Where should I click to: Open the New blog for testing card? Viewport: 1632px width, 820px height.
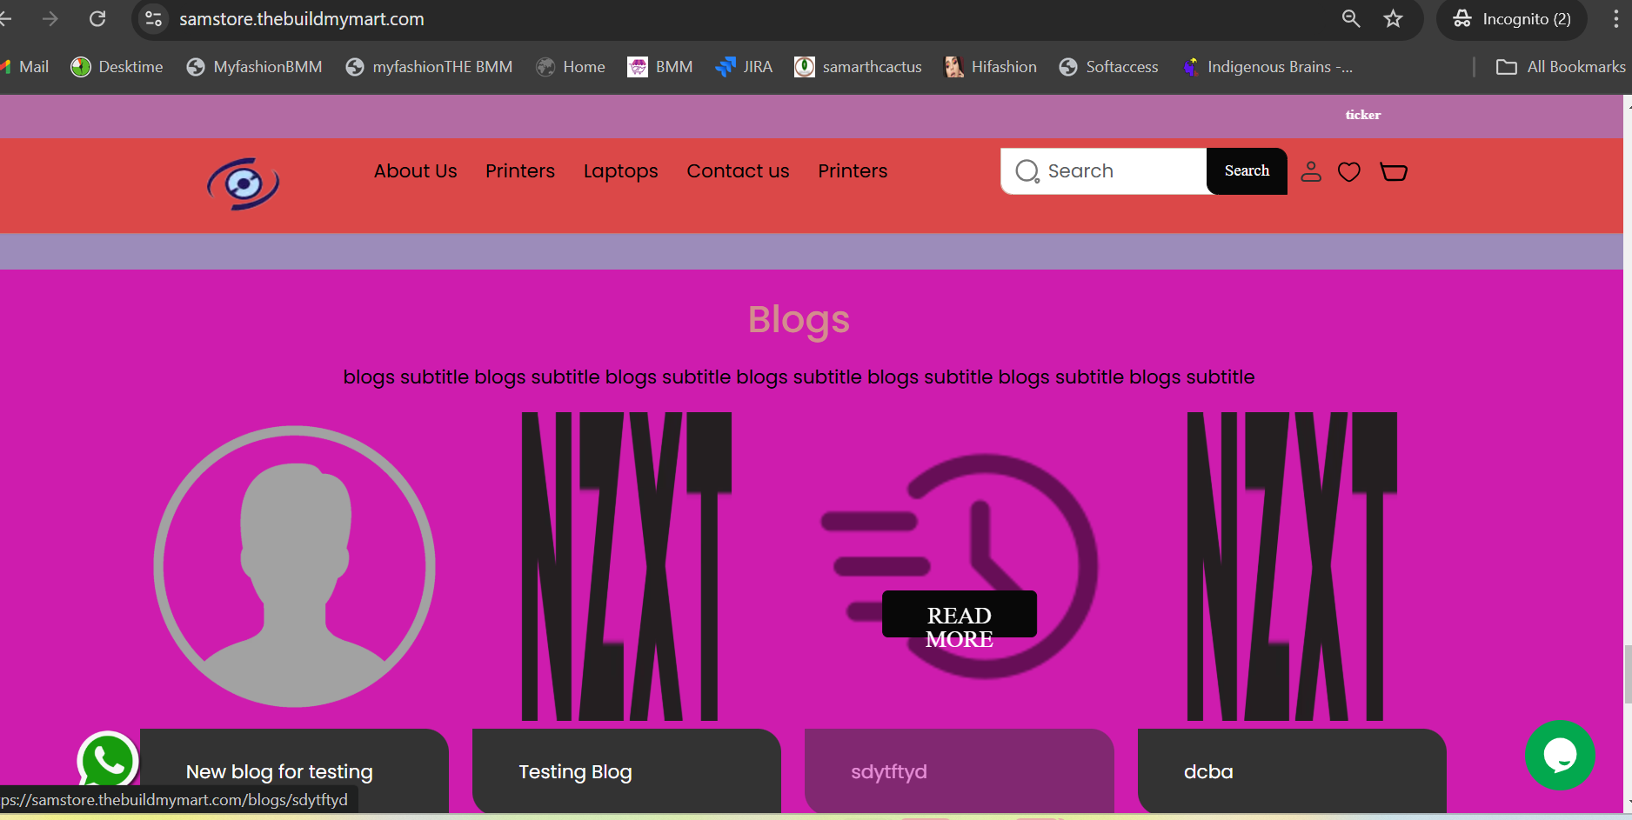(x=294, y=771)
